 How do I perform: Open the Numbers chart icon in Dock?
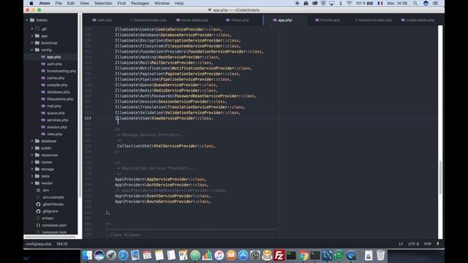click(x=207, y=256)
